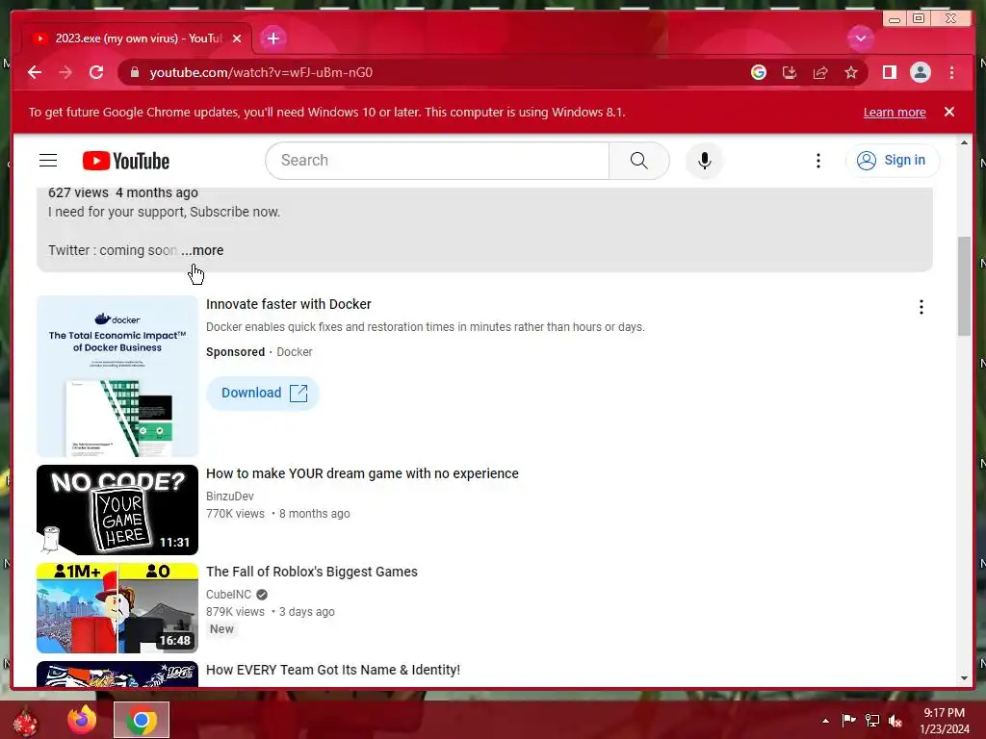Click the muted volume tray icon

pos(895,720)
